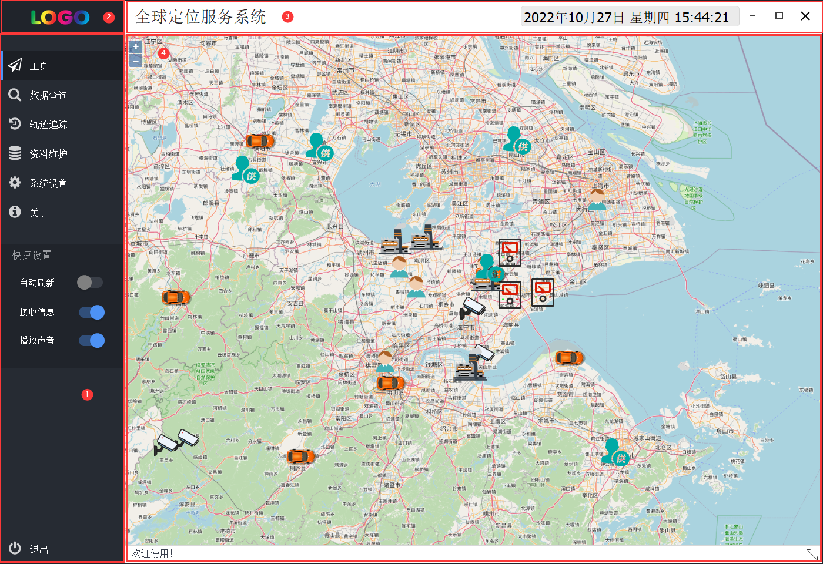The height and width of the screenshot is (564, 823).
Task: Click the car marker over 萧山区 Hangzhou
Action: pos(390,383)
